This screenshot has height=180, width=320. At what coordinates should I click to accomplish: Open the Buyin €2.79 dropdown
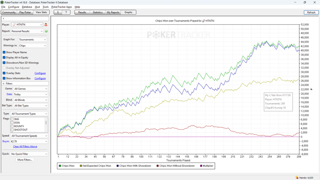pyautogui.click(x=29, y=141)
